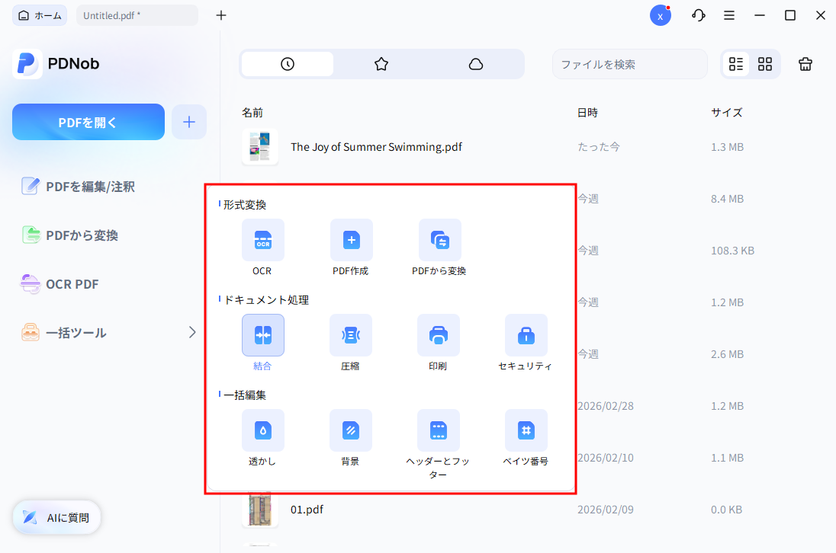This screenshot has width=836, height=553.
Task: Select the 結合 (Merge) tool
Action: [x=262, y=335]
